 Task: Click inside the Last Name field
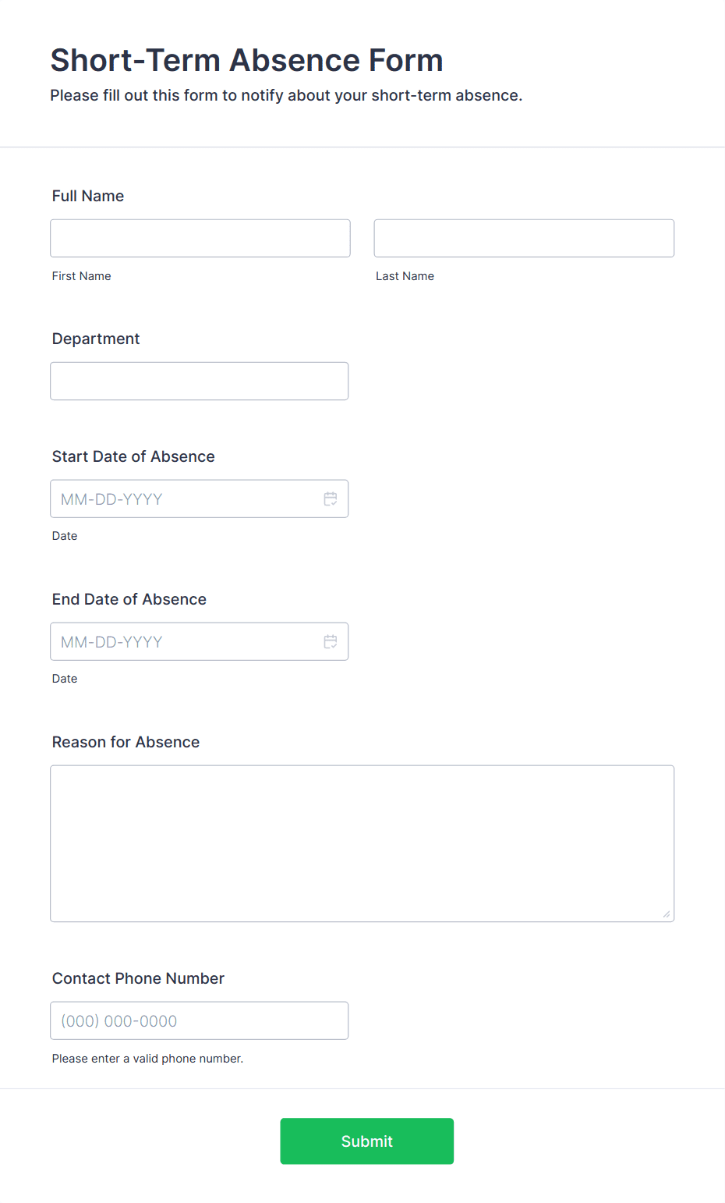point(523,238)
